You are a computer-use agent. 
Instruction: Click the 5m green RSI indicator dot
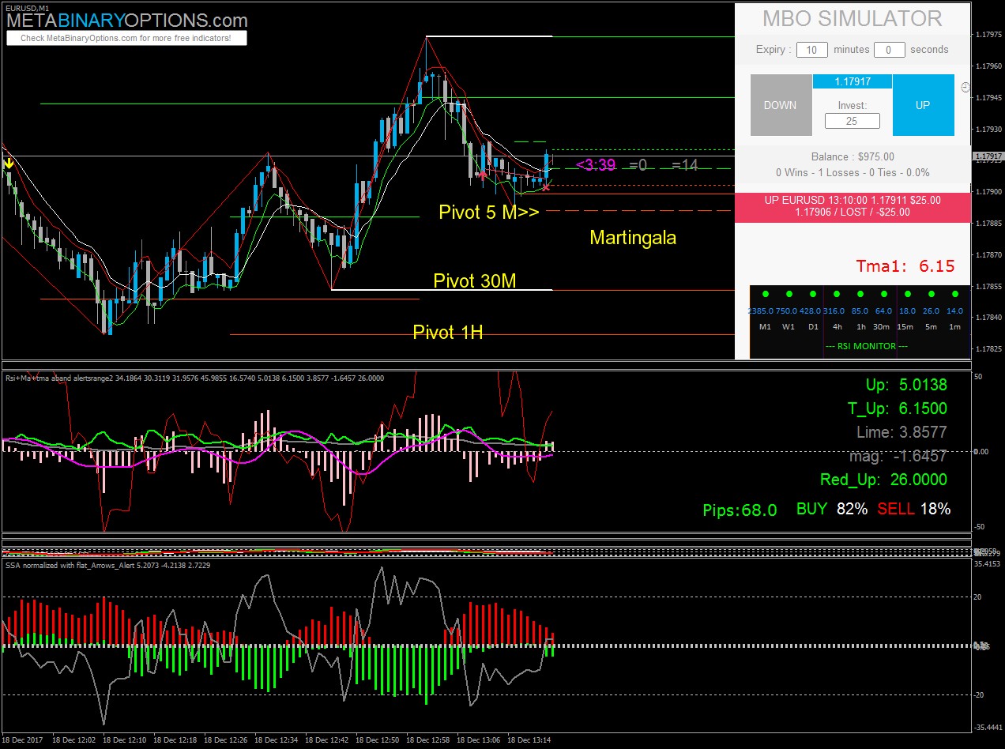pos(932,294)
